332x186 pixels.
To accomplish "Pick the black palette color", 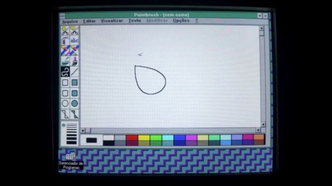I will click(x=108, y=143).
